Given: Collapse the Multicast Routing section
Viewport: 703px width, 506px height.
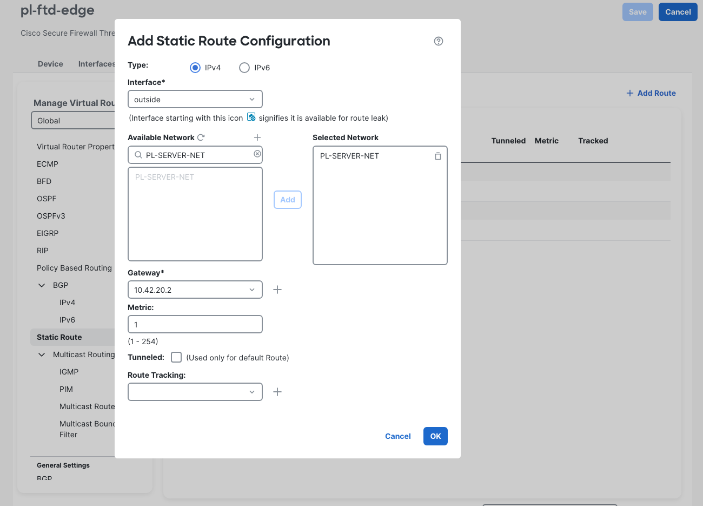Looking at the screenshot, I should pyautogui.click(x=42, y=354).
